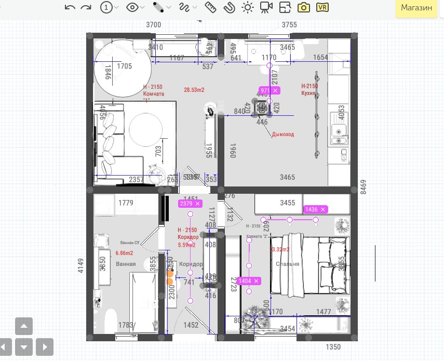444x361 pixels.
Task: Click the 4149 left dimension label
Action: pos(81,265)
